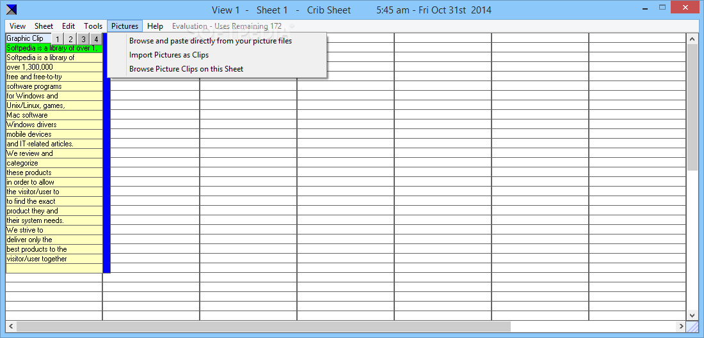This screenshot has height=338, width=704.
Task: Click the vertical scrollbar thumb
Action: coord(692,107)
